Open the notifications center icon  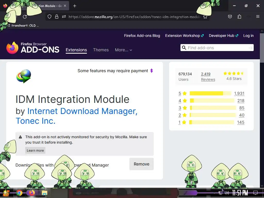pyautogui.click(x=255, y=193)
